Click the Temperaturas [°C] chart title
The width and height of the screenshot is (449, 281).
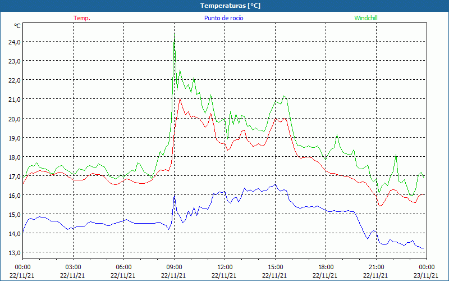click(x=230, y=6)
